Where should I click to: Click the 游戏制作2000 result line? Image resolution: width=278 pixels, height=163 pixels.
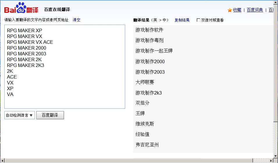[x=150, y=61]
